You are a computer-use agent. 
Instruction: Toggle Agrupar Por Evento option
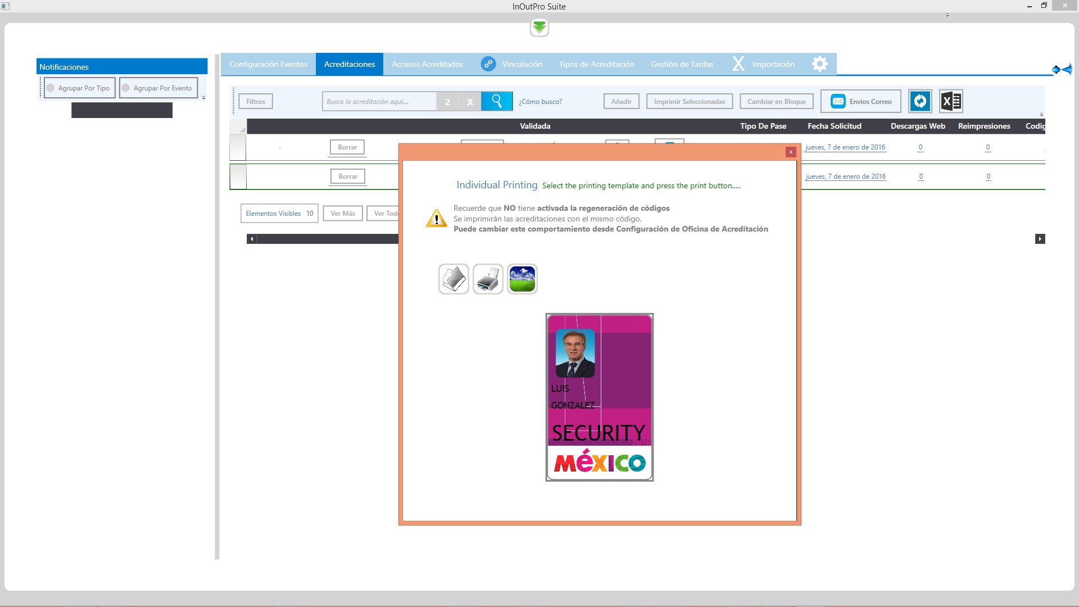coord(158,88)
